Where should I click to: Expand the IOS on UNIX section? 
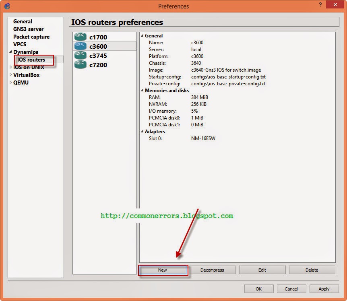10,67
